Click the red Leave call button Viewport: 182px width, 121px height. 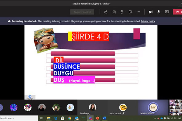[177, 12]
